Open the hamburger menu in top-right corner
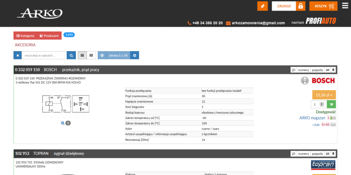Viewport: 351px width, 175px height. click(344, 6)
